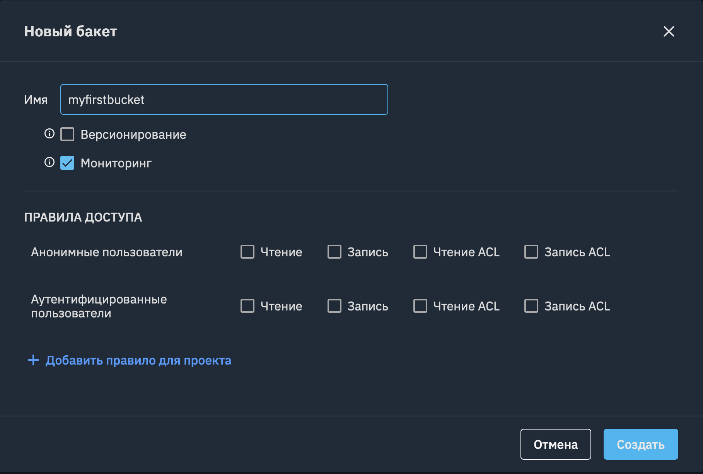Select Чтение ACL for authenticated users
The image size is (703, 474).
(x=420, y=306)
